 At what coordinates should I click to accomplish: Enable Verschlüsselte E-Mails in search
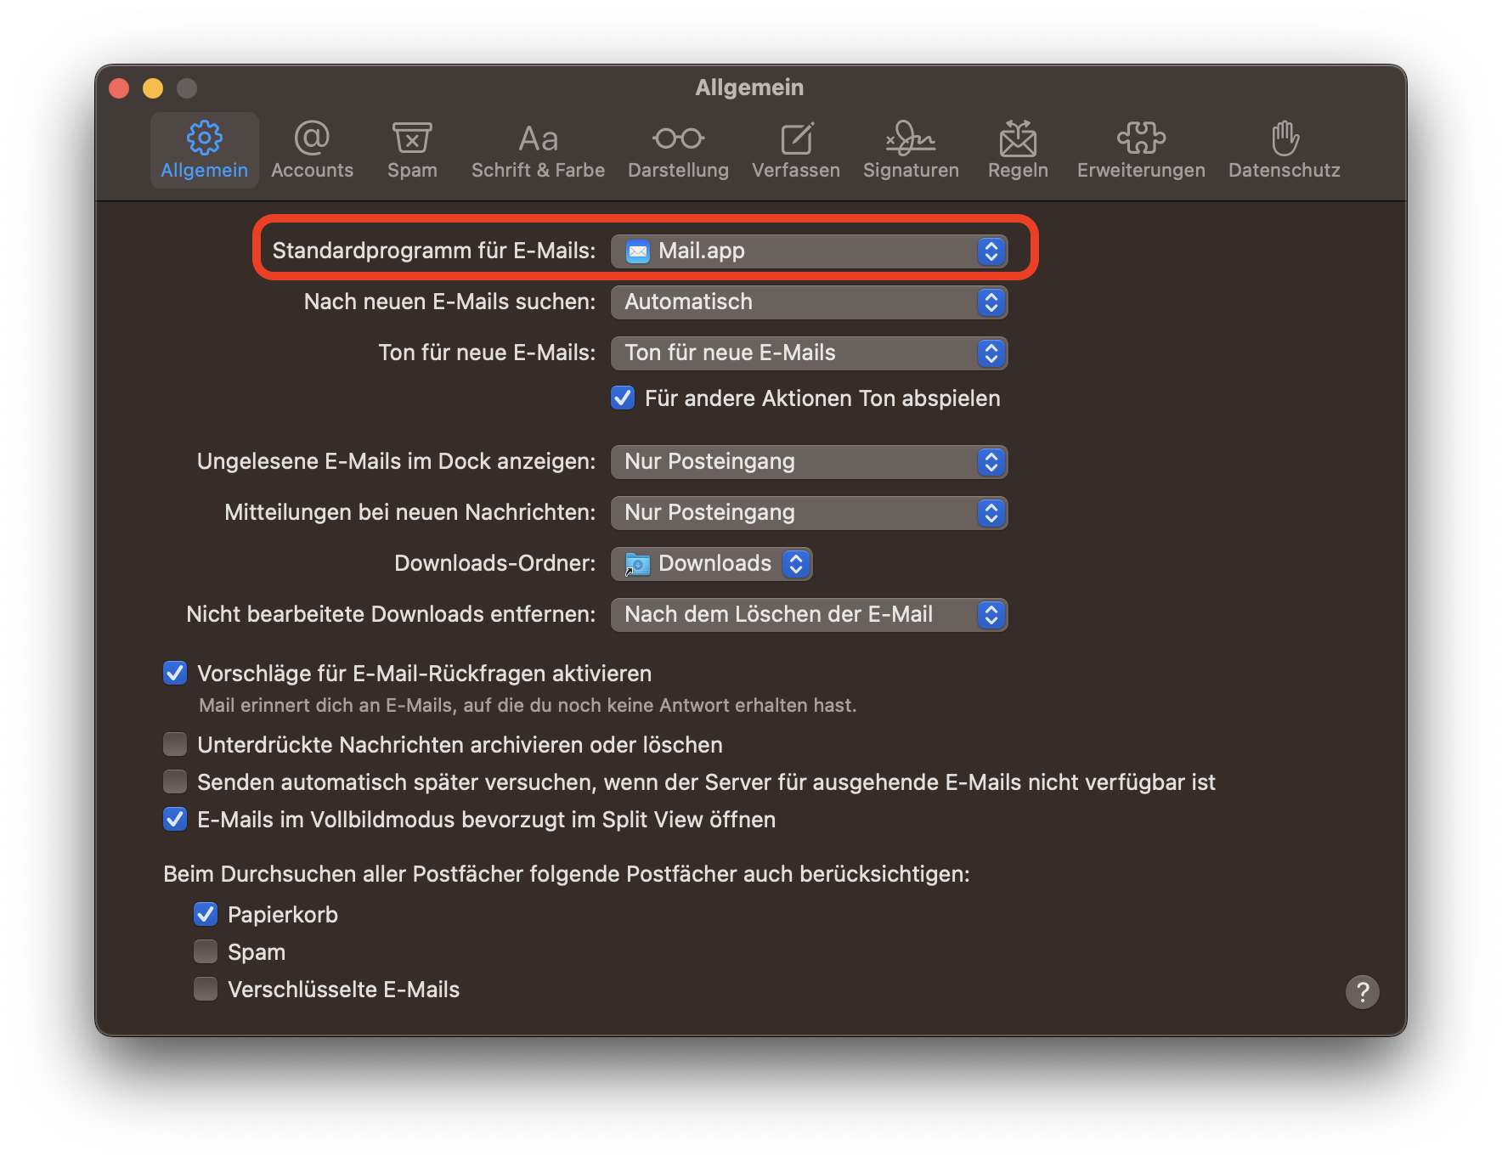pos(206,990)
